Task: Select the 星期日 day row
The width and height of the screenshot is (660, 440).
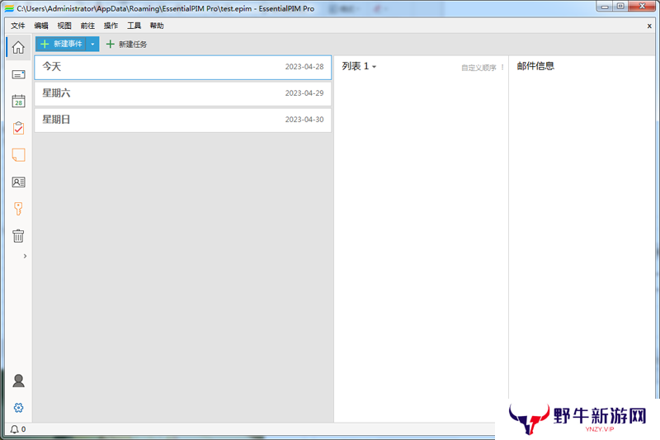Action: (x=182, y=120)
